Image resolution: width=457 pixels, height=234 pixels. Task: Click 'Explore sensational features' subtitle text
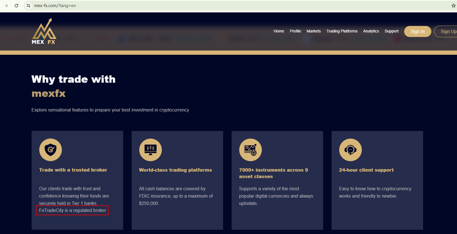(x=110, y=110)
